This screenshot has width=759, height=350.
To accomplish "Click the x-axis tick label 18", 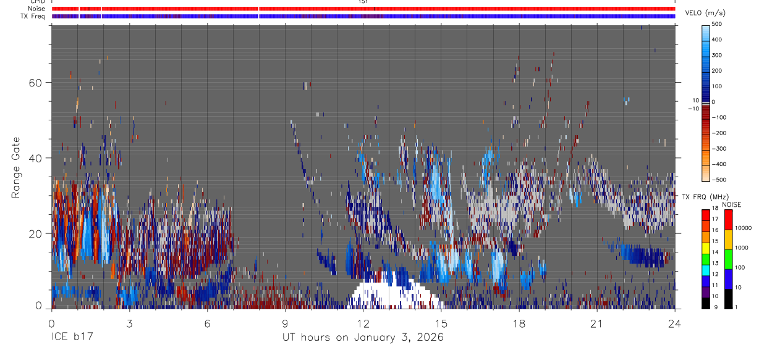I will (x=519, y=323).
